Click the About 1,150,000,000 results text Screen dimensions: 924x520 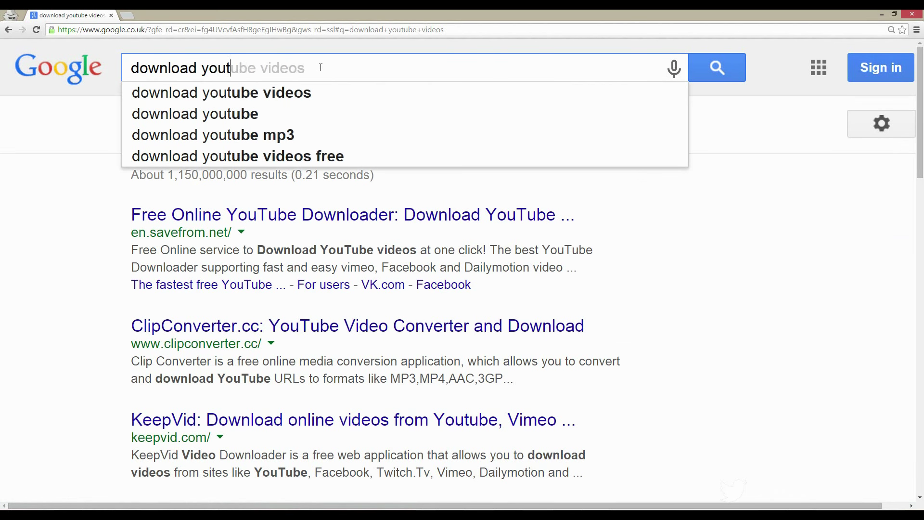252,175
